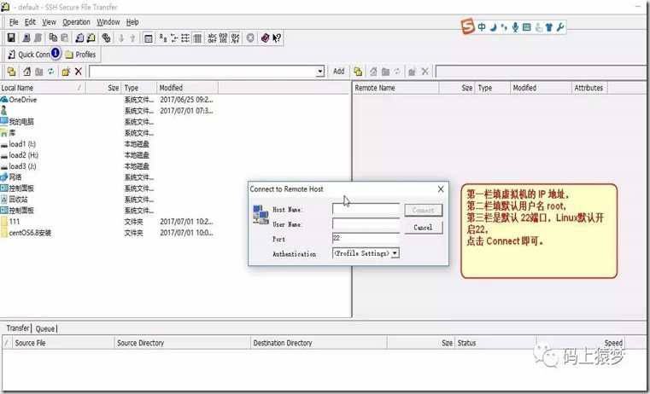
Task: Open the Authentication dropdown in dialog
Action: click(395, 253)
